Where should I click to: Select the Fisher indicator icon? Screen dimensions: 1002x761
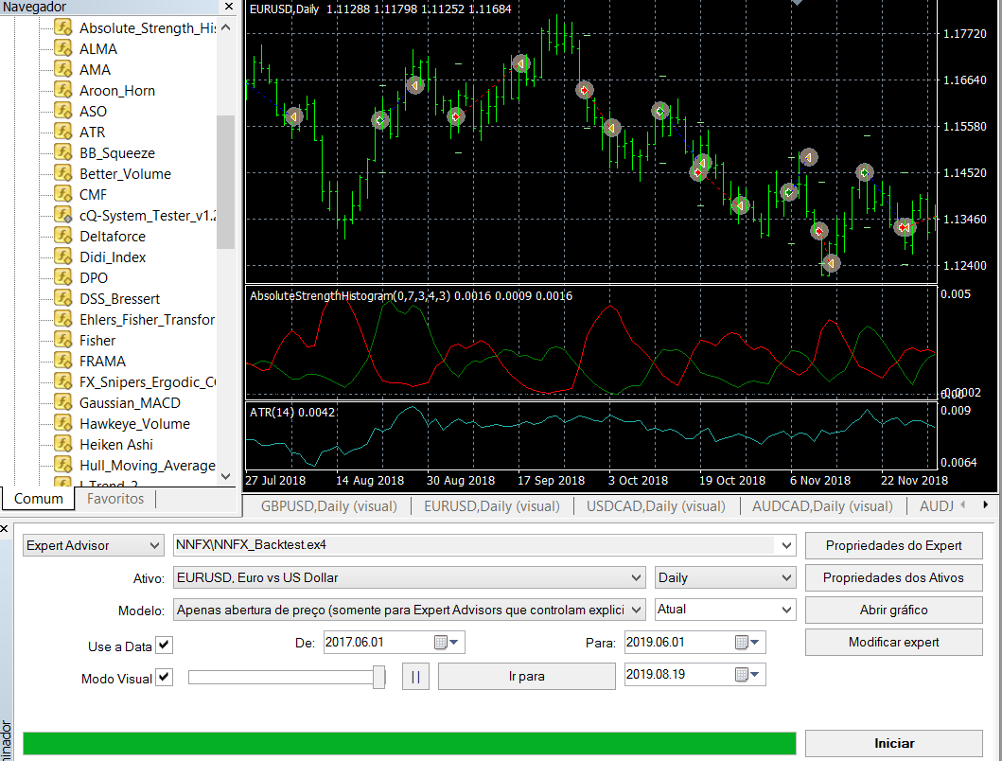point(62,340)
